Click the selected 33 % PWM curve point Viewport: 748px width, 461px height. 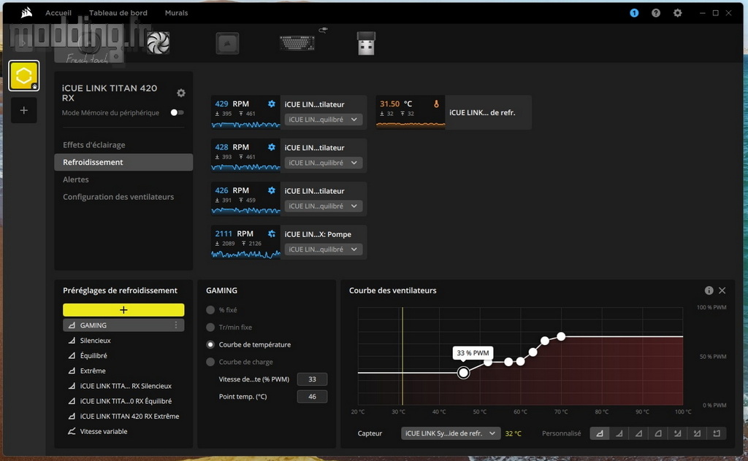click(x=463, y=373)
